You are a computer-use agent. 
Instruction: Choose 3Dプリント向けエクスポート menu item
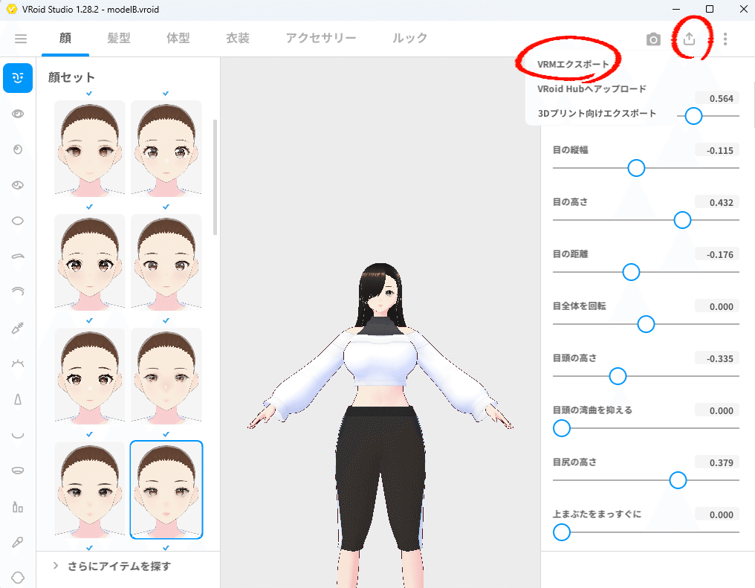pos(597,113)
